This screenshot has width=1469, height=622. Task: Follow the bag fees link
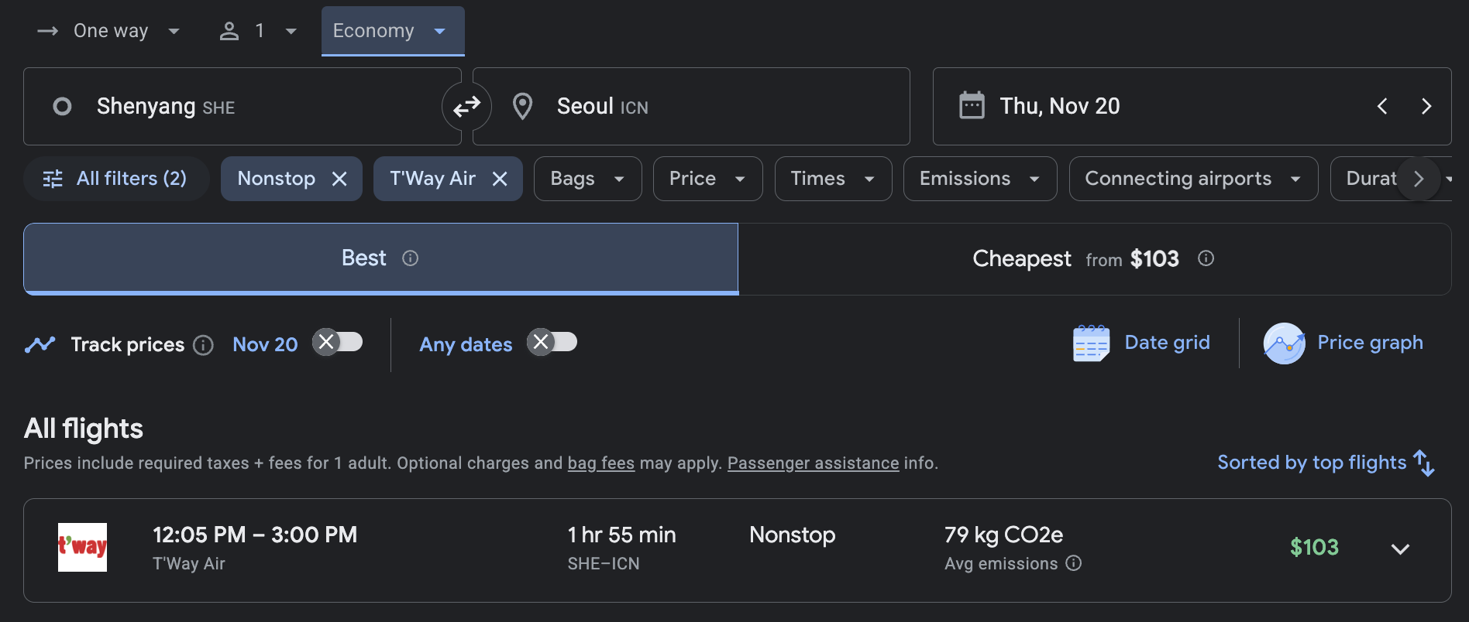tap(600, 463)
